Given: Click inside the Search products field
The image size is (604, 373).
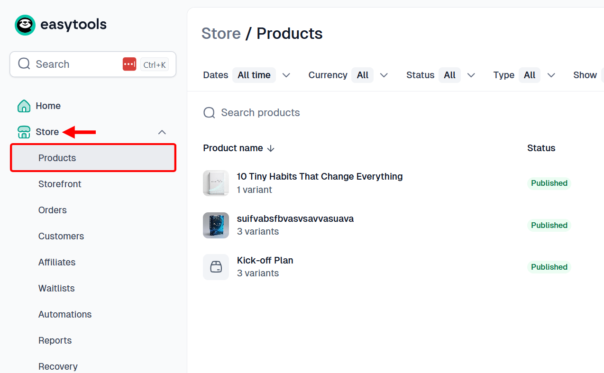Looking at the screenshot, I should [260, 112].
